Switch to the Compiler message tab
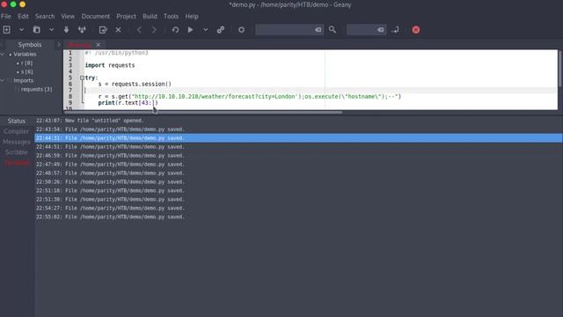The width and height of the screenshot is (563, 317). click(16, 131)
